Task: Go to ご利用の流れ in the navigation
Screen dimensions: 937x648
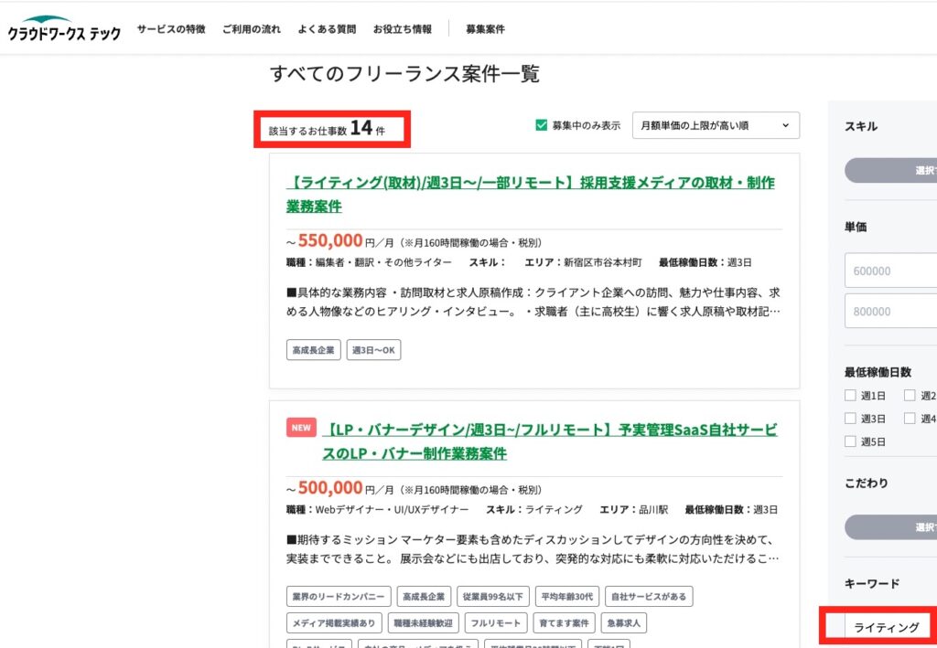Action: point(252,29)
